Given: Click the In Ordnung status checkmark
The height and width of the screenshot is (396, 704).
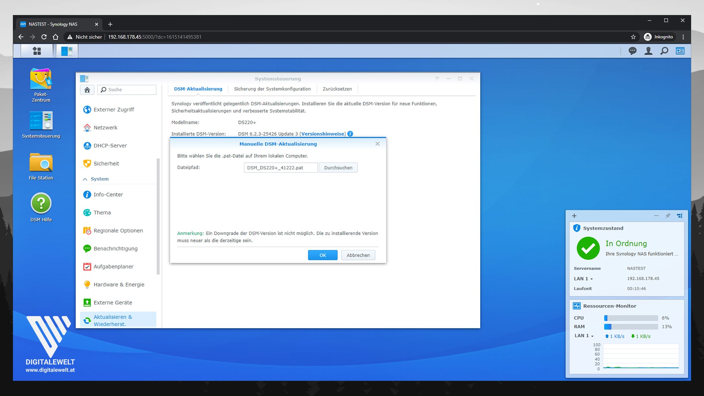Looking at the screenshot, I should tap(588, 248).
